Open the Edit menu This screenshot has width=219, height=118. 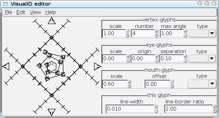21,12
